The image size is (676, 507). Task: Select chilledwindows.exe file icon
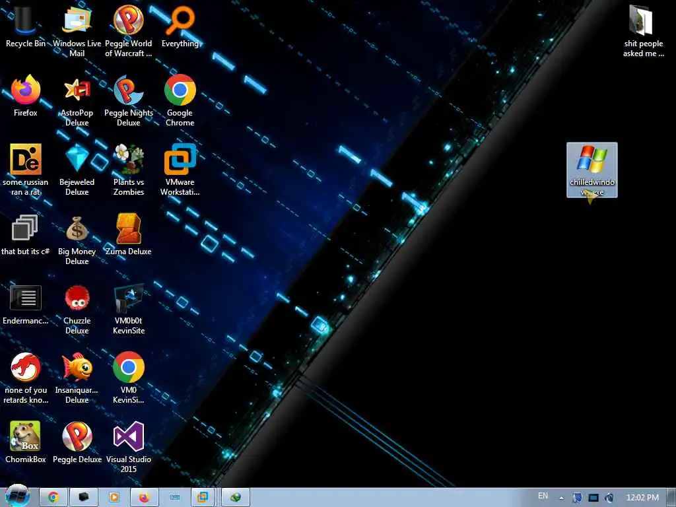592,170
